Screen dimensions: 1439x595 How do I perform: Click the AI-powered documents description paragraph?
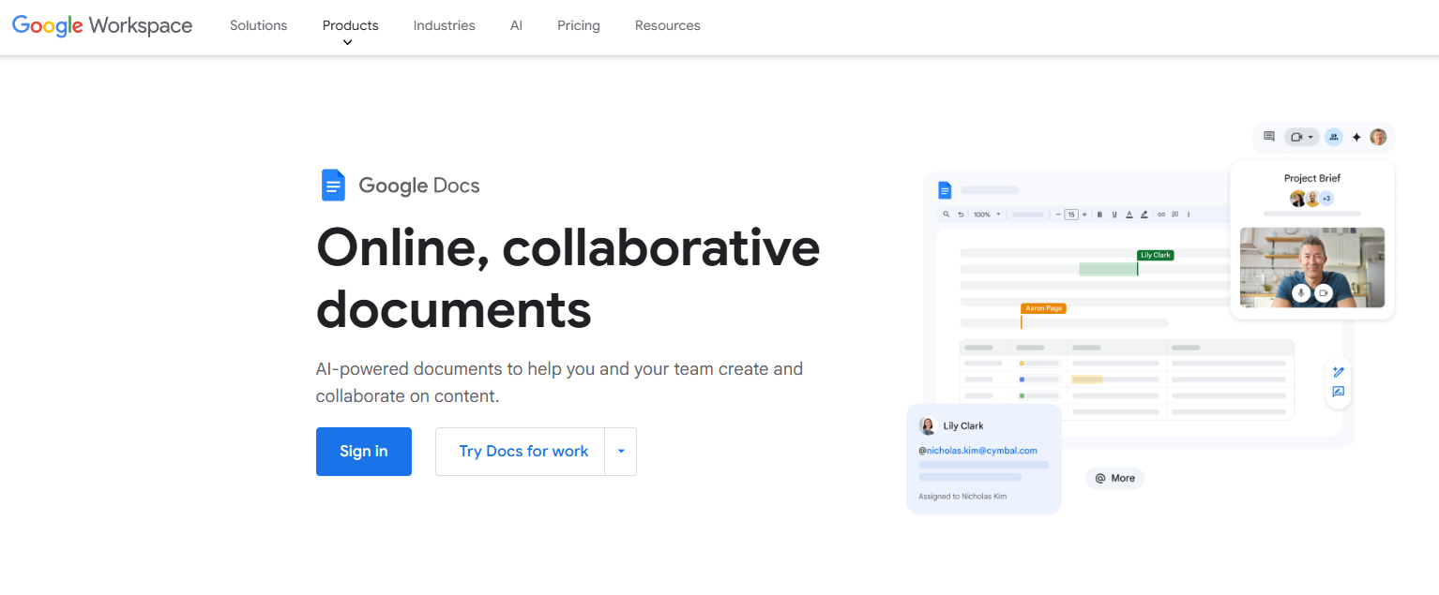pyautogui.click(x=560, y=382)
